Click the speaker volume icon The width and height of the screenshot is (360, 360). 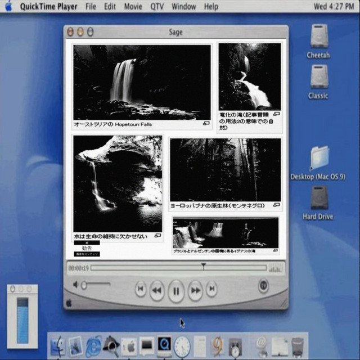click(x=76, y=285)
